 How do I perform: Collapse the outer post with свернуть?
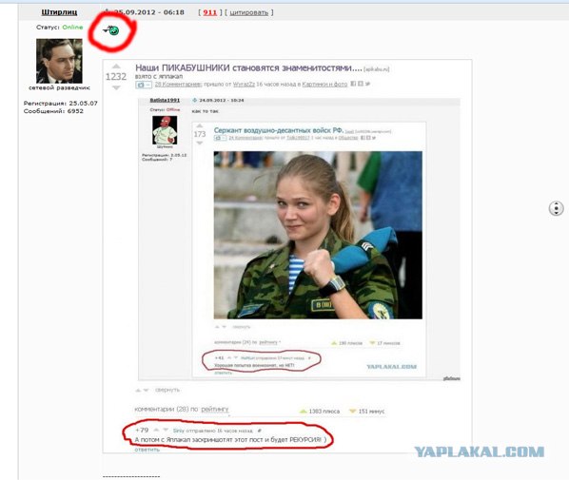[x=167, y=390]
